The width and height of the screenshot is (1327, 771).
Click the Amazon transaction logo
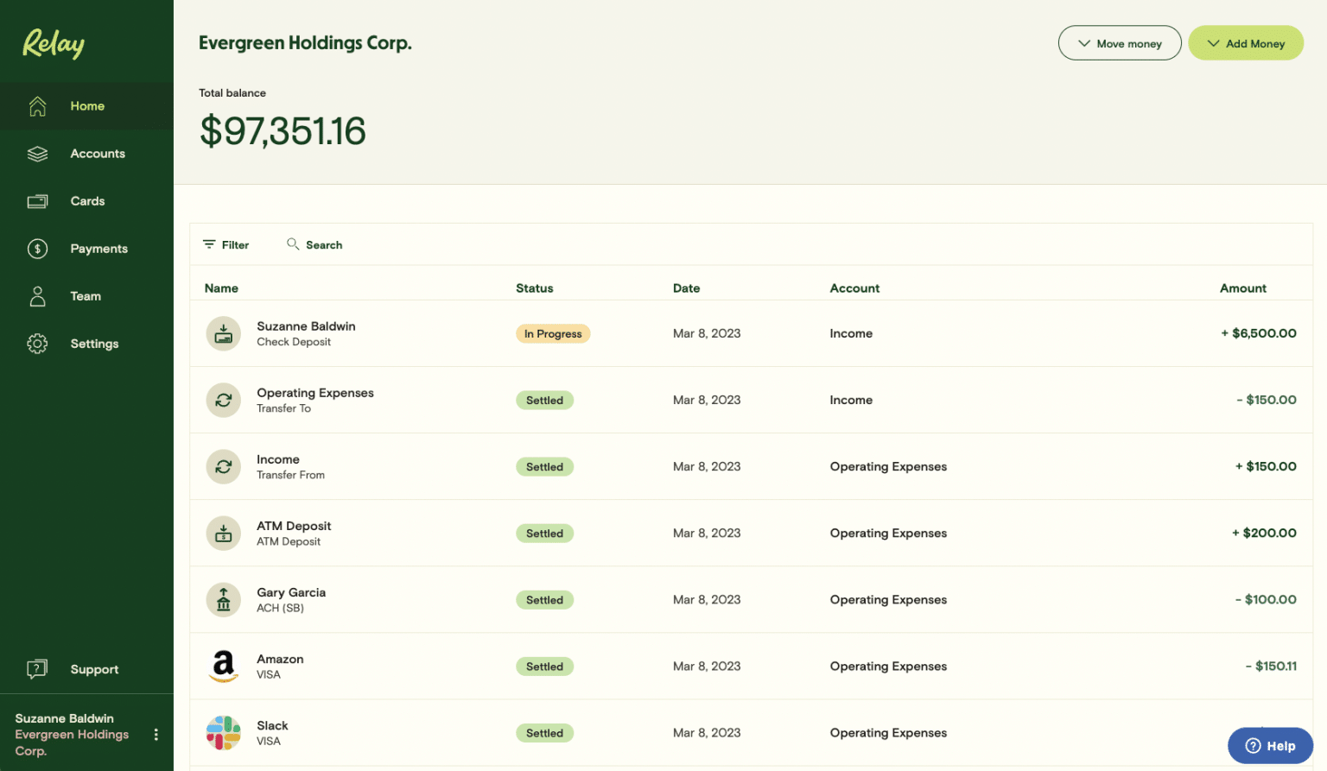coord(224,666)
